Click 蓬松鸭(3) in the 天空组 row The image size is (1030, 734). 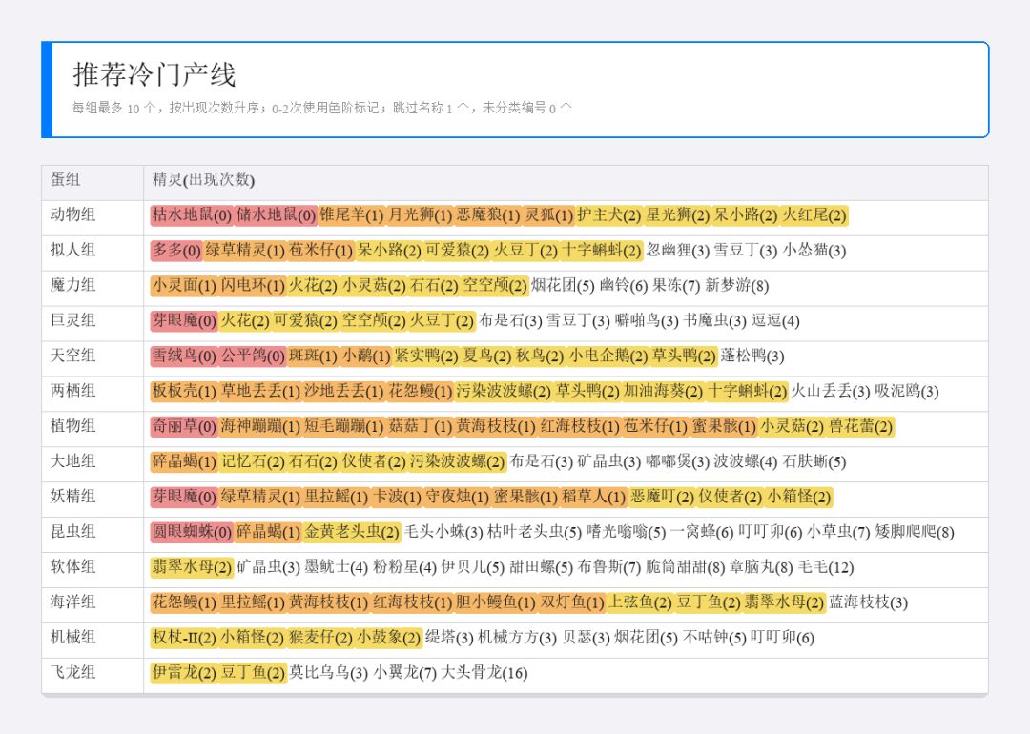click(752, 357)
